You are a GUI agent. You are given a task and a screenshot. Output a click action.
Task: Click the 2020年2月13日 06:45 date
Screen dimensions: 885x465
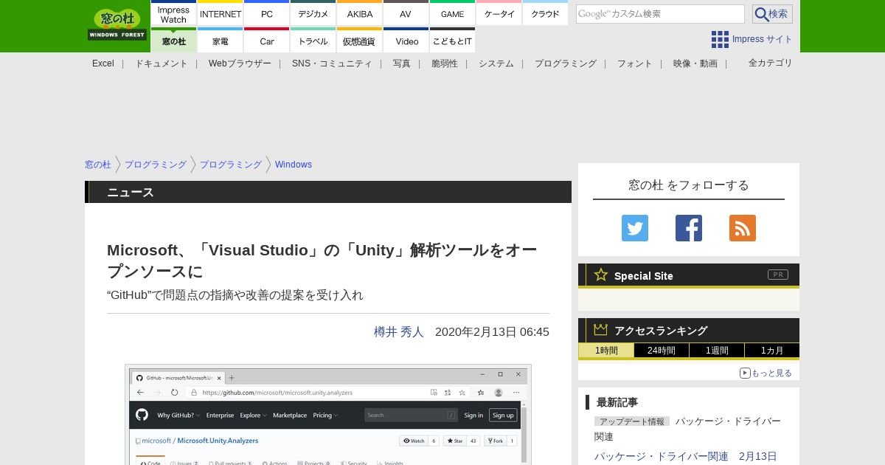[492, 332]
